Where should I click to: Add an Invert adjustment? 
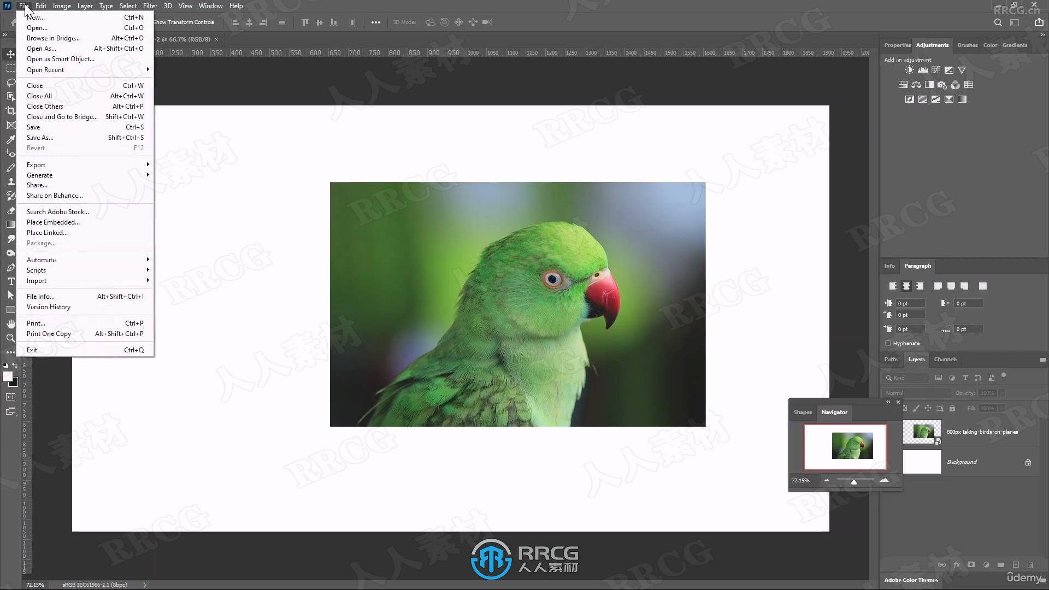pyautogui.click(x=910, y=99)
